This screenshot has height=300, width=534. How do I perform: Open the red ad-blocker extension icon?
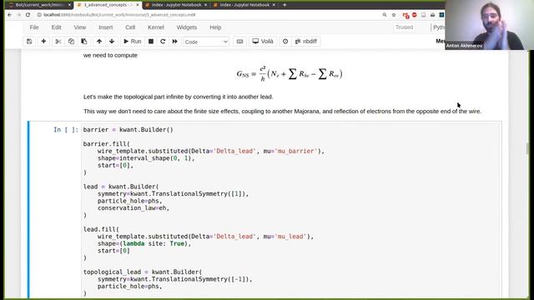pyautogui.click(x=414, y=15)
